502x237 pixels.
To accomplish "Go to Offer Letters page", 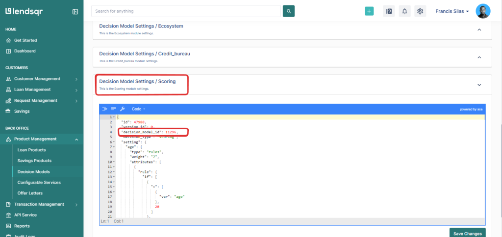I will [30, 193].
